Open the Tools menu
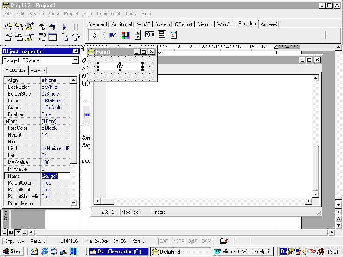The width and height of the screenshot is (343, 257). click(131, 14)
